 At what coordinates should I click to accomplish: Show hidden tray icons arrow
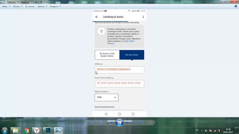pyautogui.click(x=202, y=131)
